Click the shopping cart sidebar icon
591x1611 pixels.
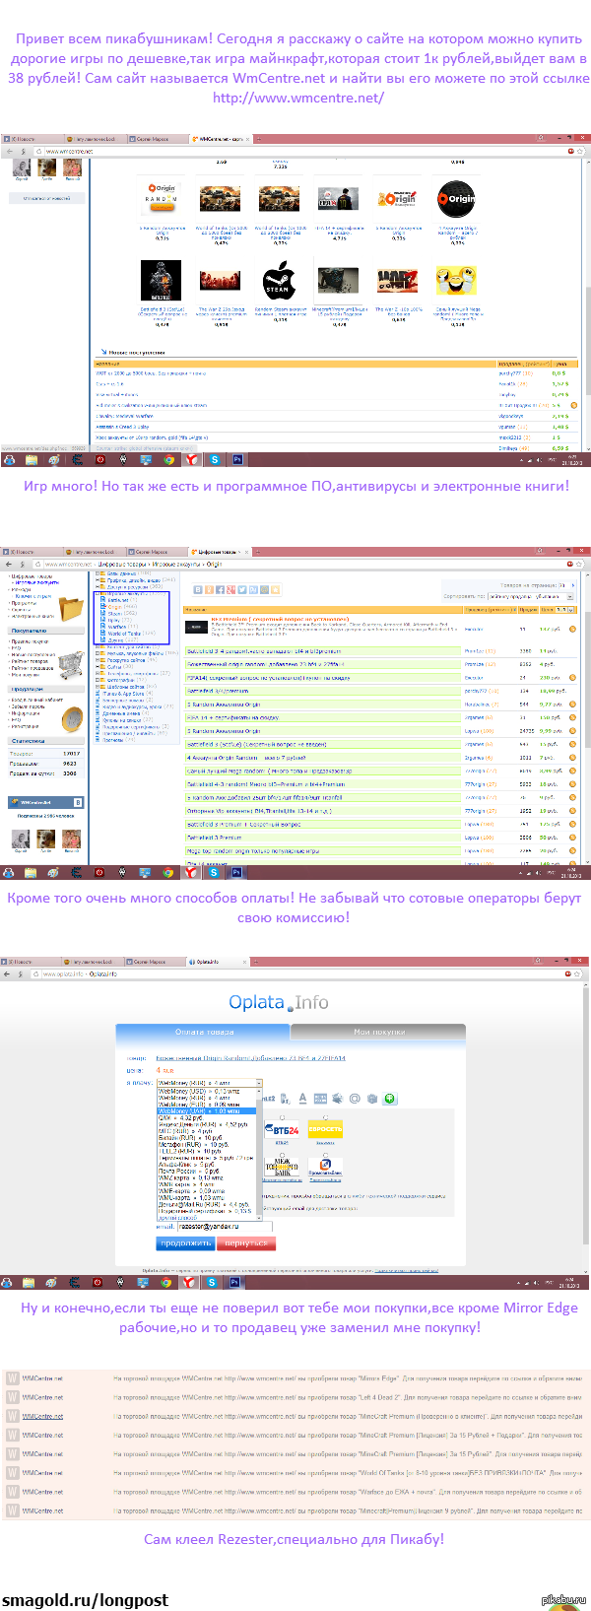coord(71,665)
